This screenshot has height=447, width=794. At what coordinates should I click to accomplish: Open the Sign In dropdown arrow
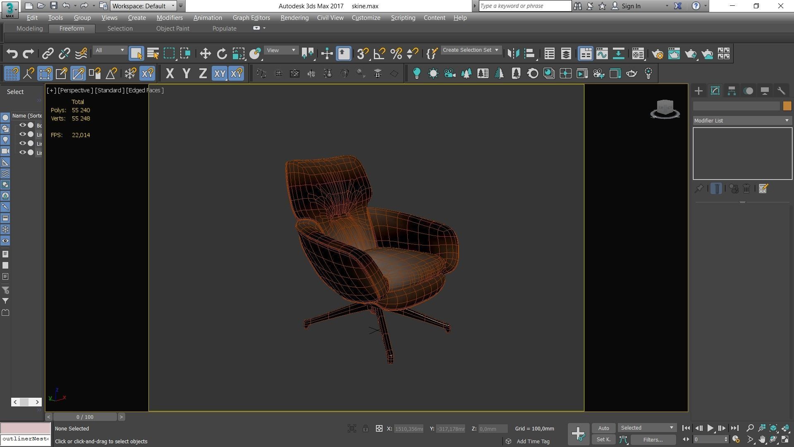click(x=666, y=6)
